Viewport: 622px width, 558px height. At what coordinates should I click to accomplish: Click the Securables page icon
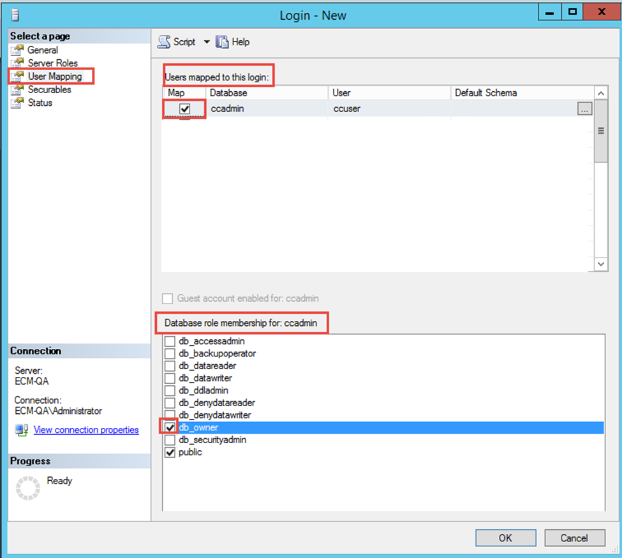pyautogui.click(x=17, y=90)
